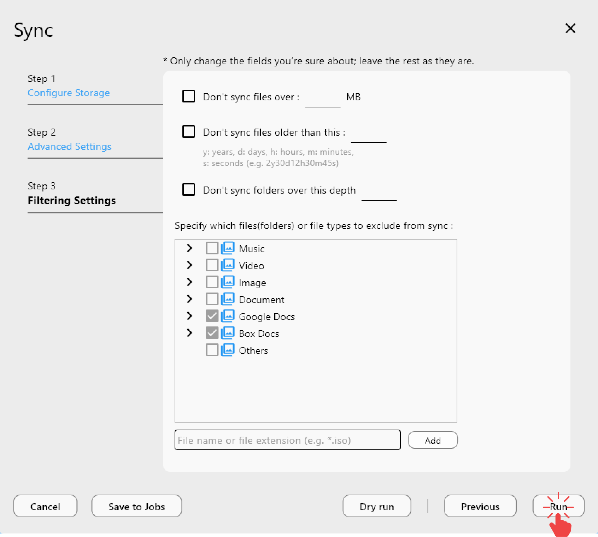Image resolution: width=598 pixels, height=537 pixels.
Task: Click the Box Docs file type icon
Action: [228, 333]
